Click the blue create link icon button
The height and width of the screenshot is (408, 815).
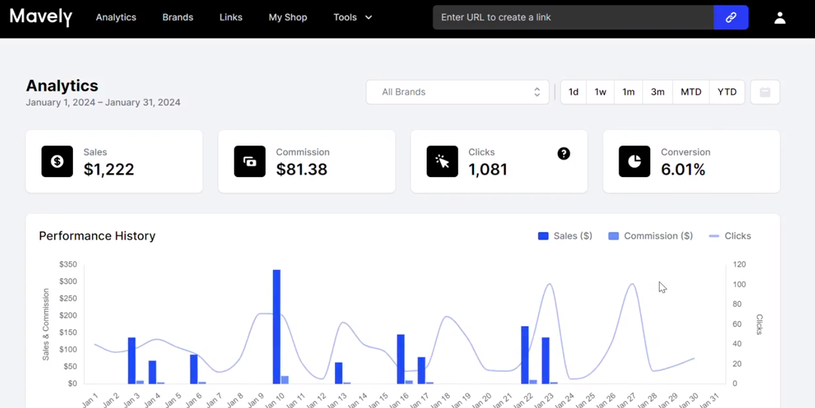click(x=731, y=17)
